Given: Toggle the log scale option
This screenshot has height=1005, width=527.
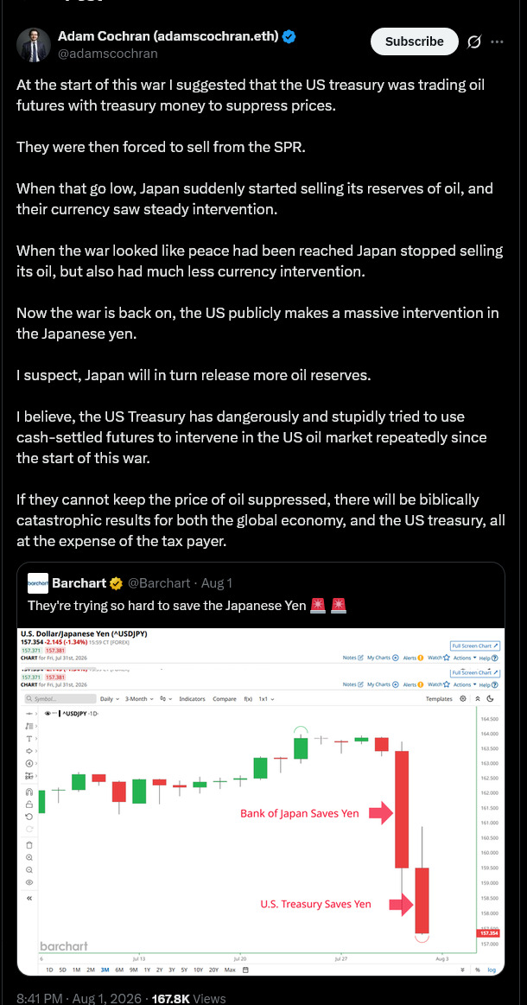Looking at the screenshot, I should (x=492, y=970).
